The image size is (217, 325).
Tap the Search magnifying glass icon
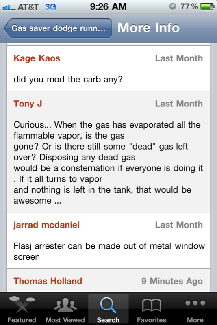(x=108, y=305)
